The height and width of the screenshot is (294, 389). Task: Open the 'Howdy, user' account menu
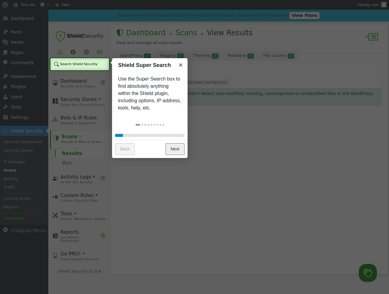[372, 5]
